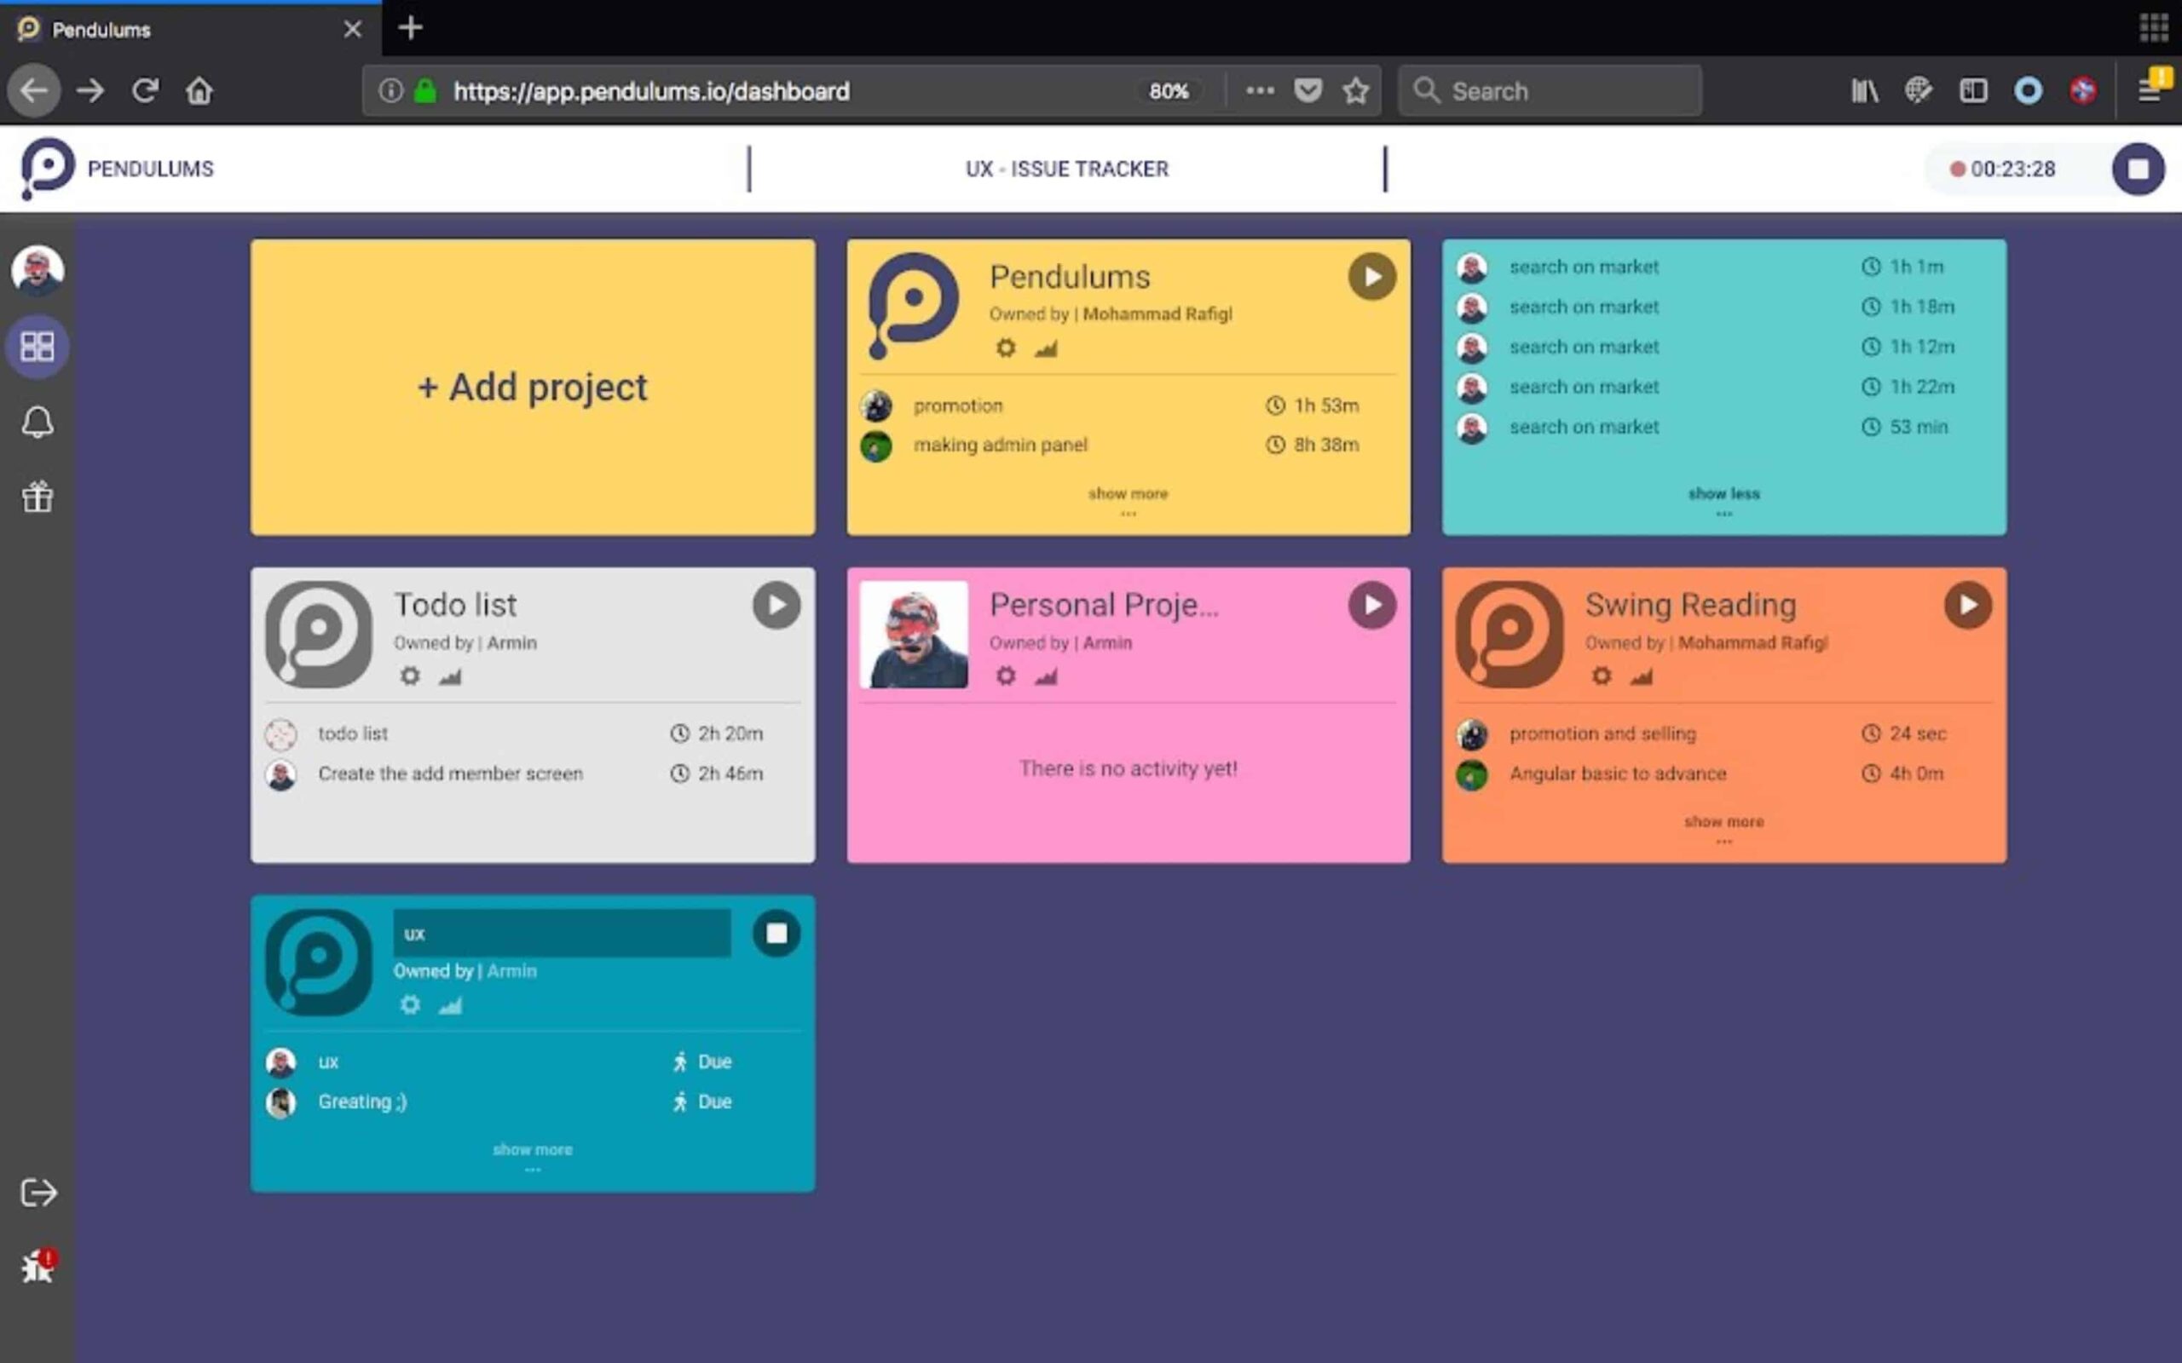
Task: Open stats chart icon on Swing Reading card
Action: (x=1641, y=677)
